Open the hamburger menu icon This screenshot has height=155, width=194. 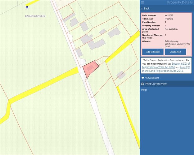(x=142, y=2)
